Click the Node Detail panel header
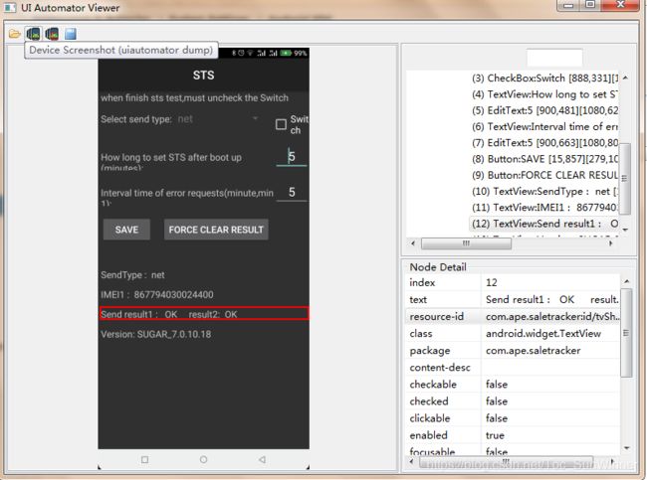Viewport: 647px width, 480px height. point(438,267)
